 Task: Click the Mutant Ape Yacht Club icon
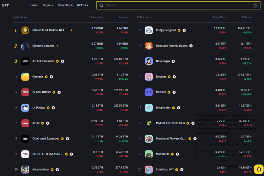click(149, 123)
